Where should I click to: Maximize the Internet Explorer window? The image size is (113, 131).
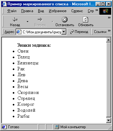click(103, 4)
